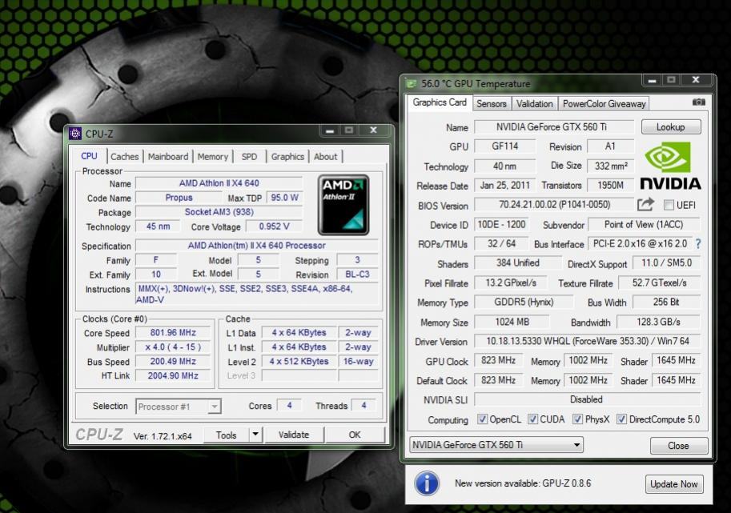Click the Code Name value Propus
Screen dimensions: 731x513
click(x=179, y=198)
